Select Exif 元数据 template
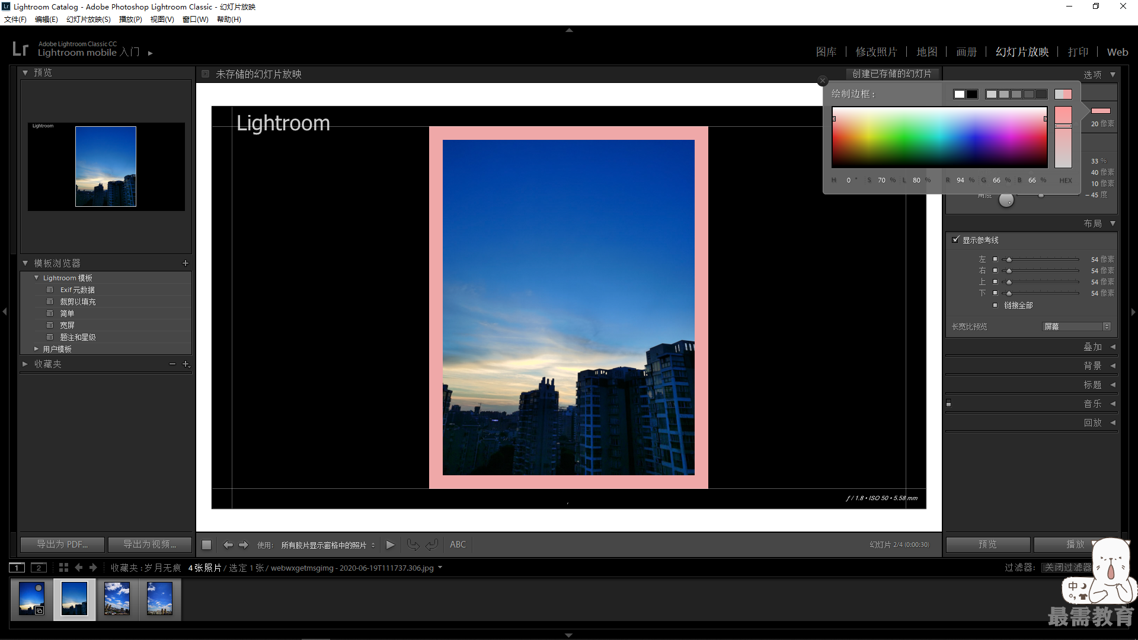 click(78, 290)
